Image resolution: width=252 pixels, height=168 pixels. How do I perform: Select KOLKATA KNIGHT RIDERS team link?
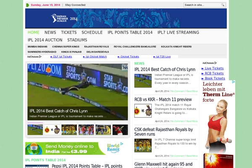176,47
